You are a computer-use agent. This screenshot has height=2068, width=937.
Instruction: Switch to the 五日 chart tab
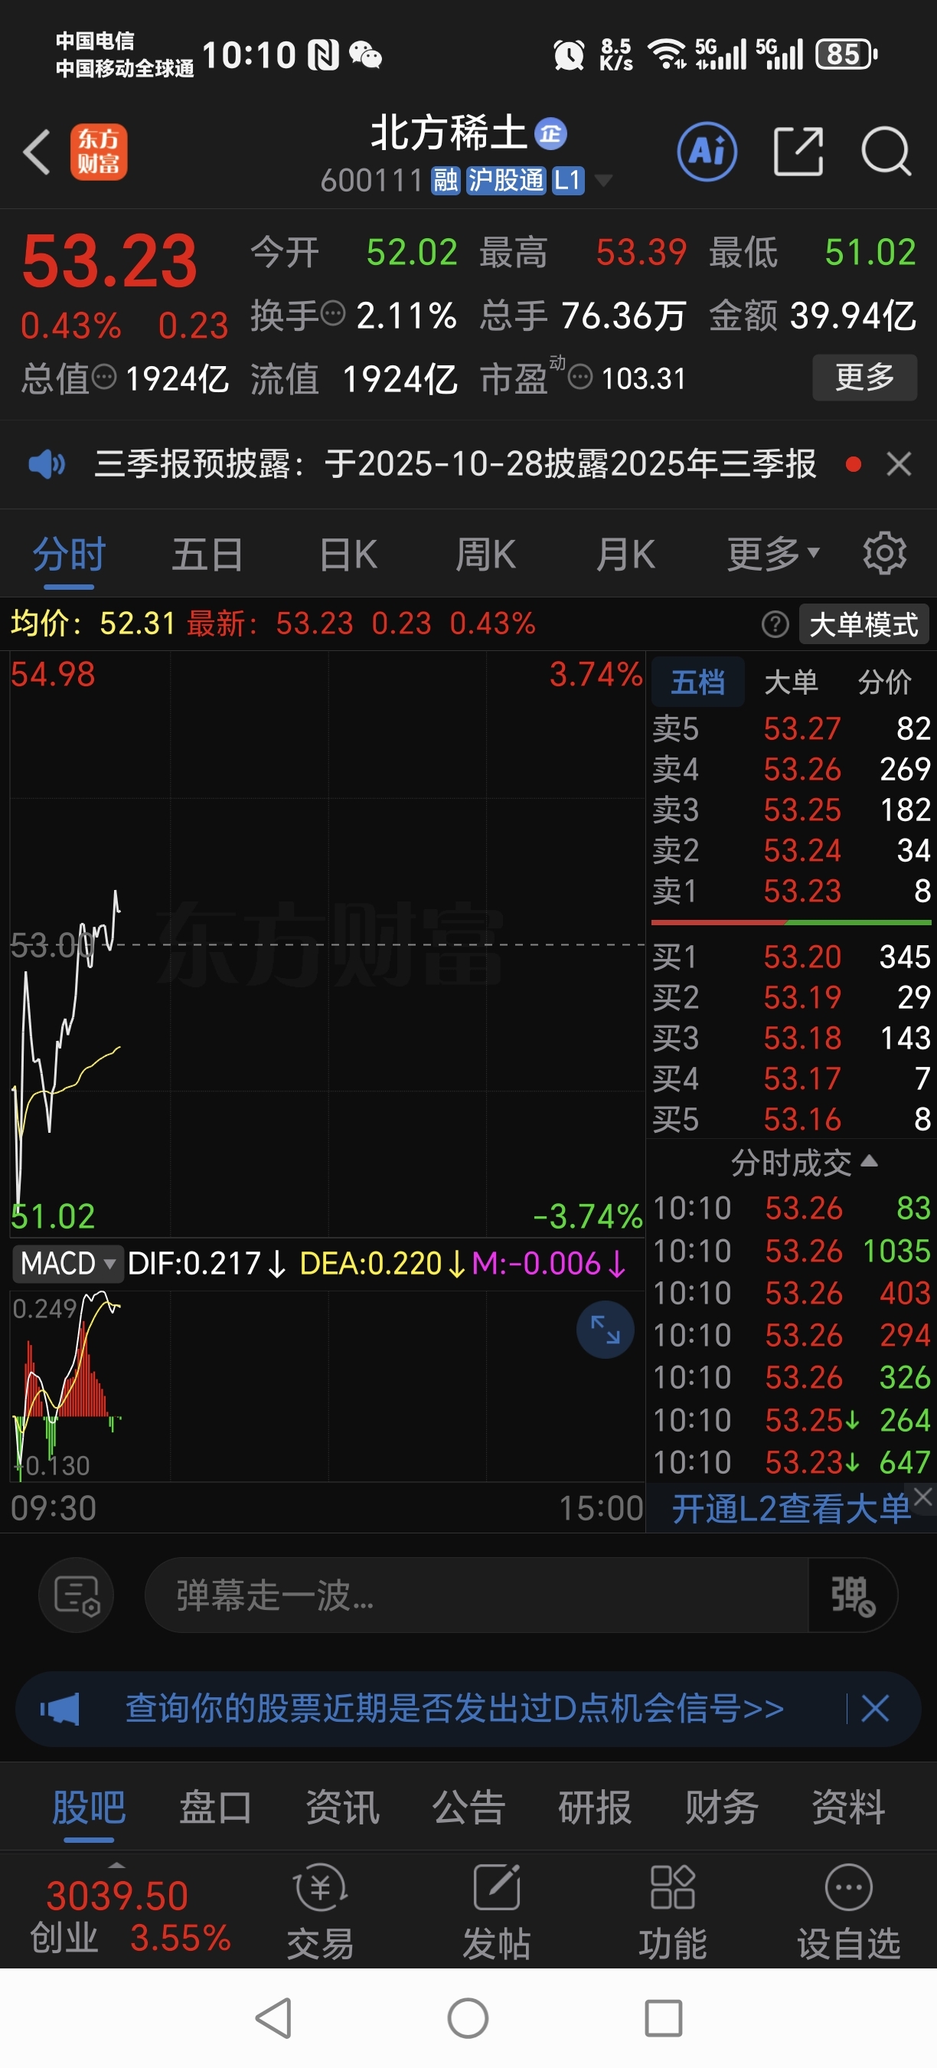point(207,554)
